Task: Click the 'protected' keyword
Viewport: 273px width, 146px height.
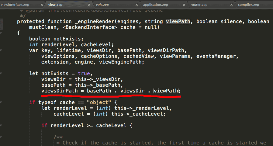Action: tap(31, 21)
